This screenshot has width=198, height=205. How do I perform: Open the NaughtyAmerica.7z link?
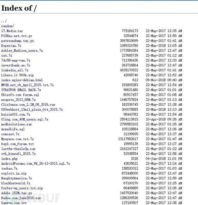tap(17, 178)
